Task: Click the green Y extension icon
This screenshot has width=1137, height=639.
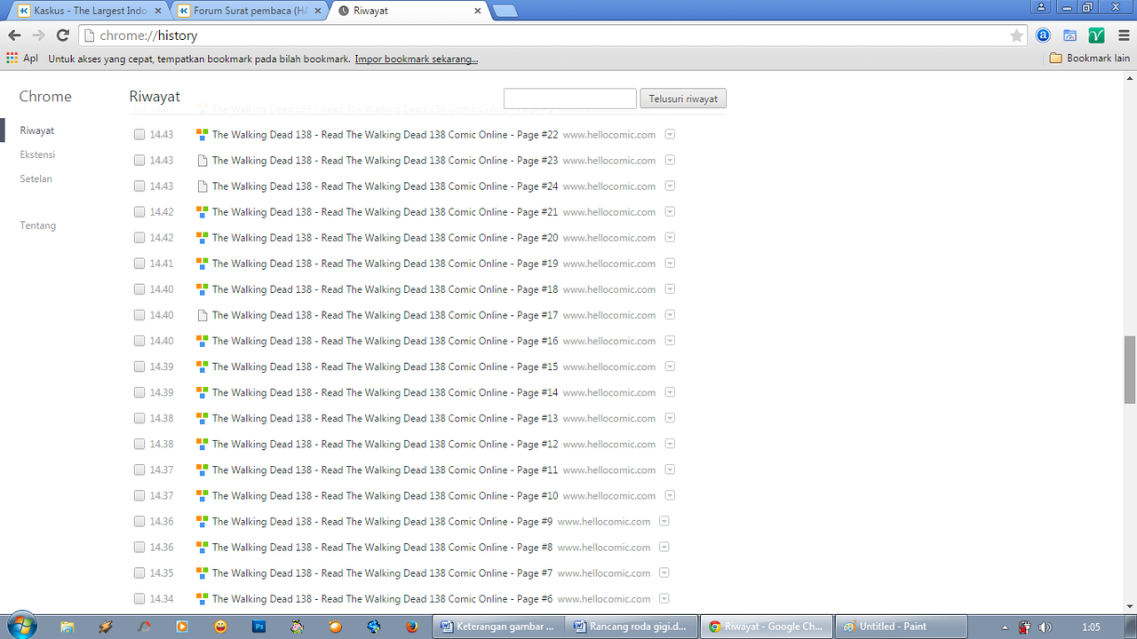Action: pos(1097,35)
